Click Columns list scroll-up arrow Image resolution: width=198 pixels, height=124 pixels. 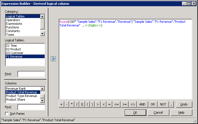(42, 89)
